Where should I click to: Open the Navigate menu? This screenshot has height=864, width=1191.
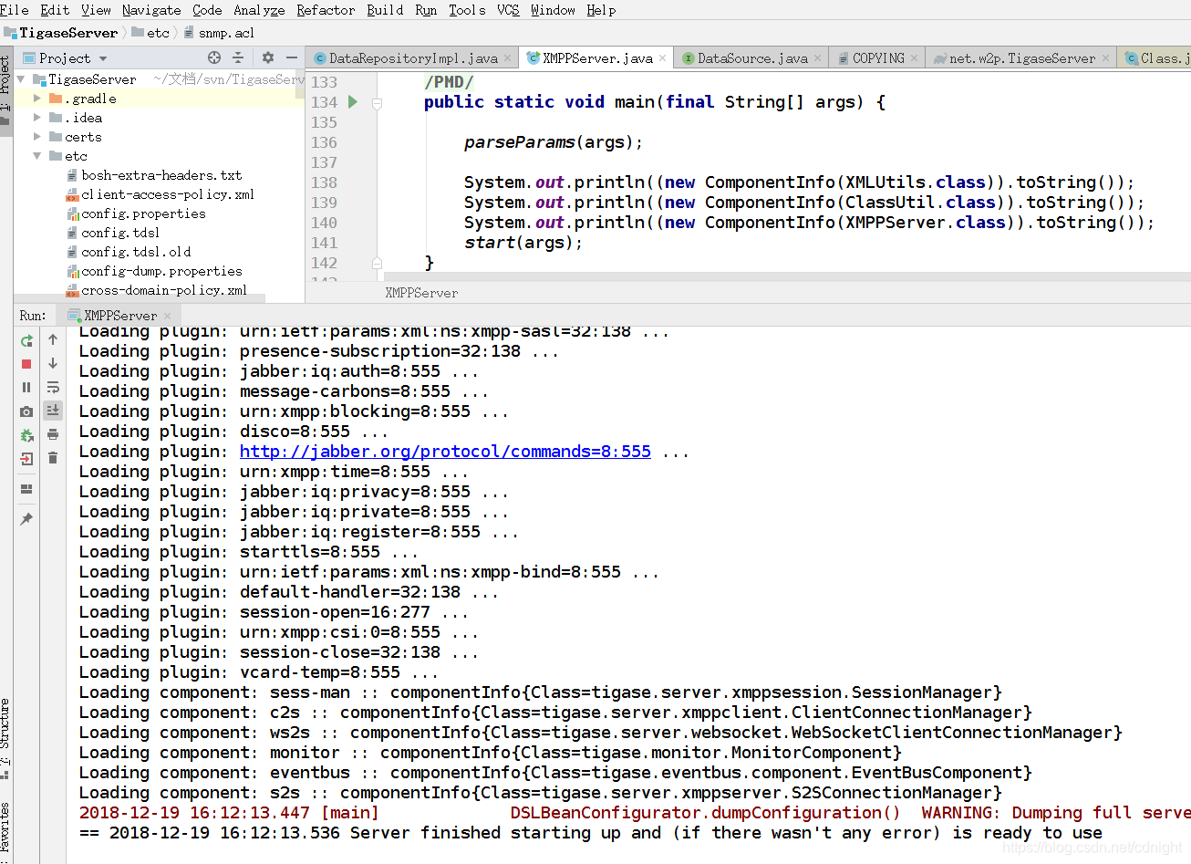coord(151,10)
